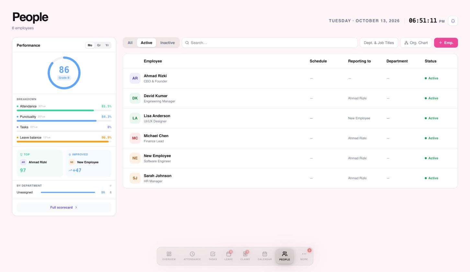Open the IMPROVED New Employee card
Screen dimensions: 470x272
[x=88, y=163]
